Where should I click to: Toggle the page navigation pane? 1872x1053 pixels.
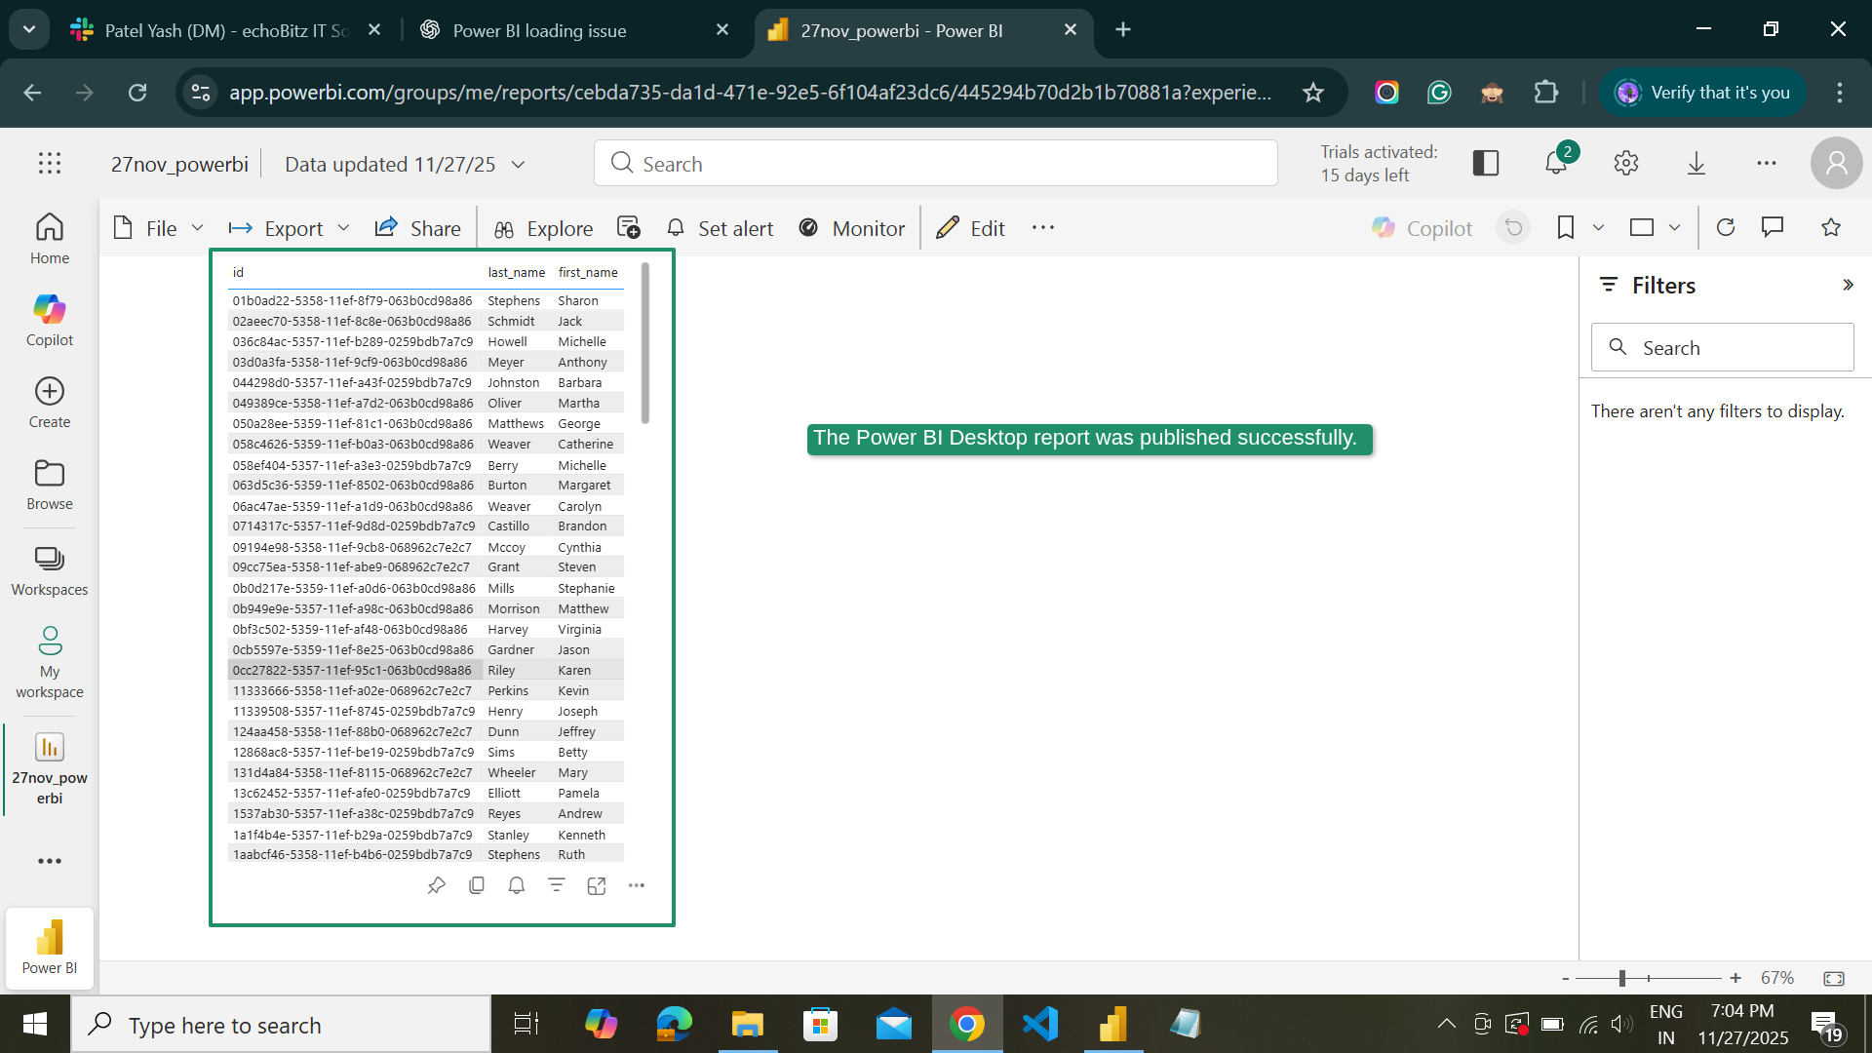[1485, 163]
